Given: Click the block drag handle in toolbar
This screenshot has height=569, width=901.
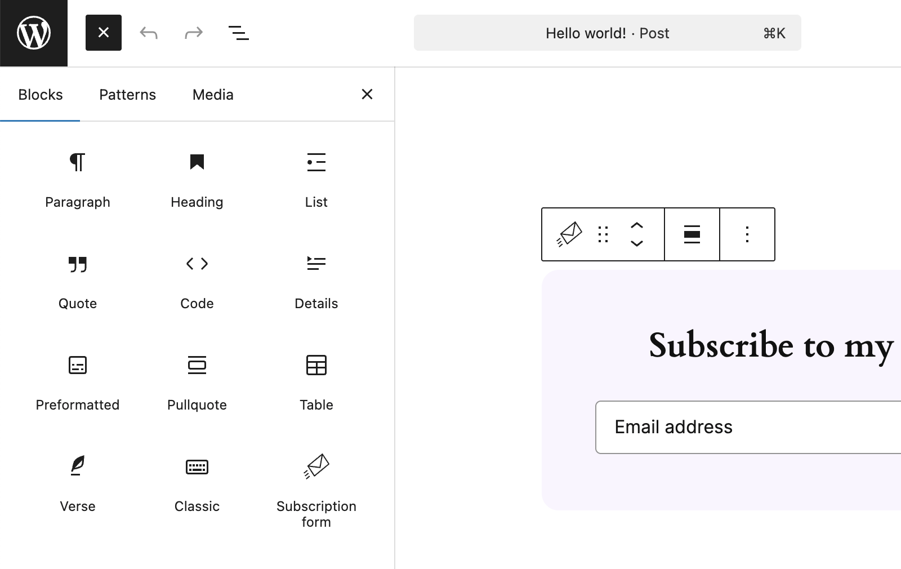Looking at the screenshot, I should click(x=603, y=234).
